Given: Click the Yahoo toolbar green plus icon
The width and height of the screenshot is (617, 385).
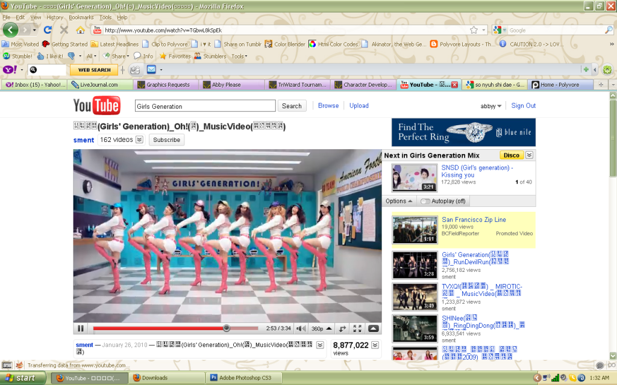Looking at the screenshot, I should click(586, 70).
